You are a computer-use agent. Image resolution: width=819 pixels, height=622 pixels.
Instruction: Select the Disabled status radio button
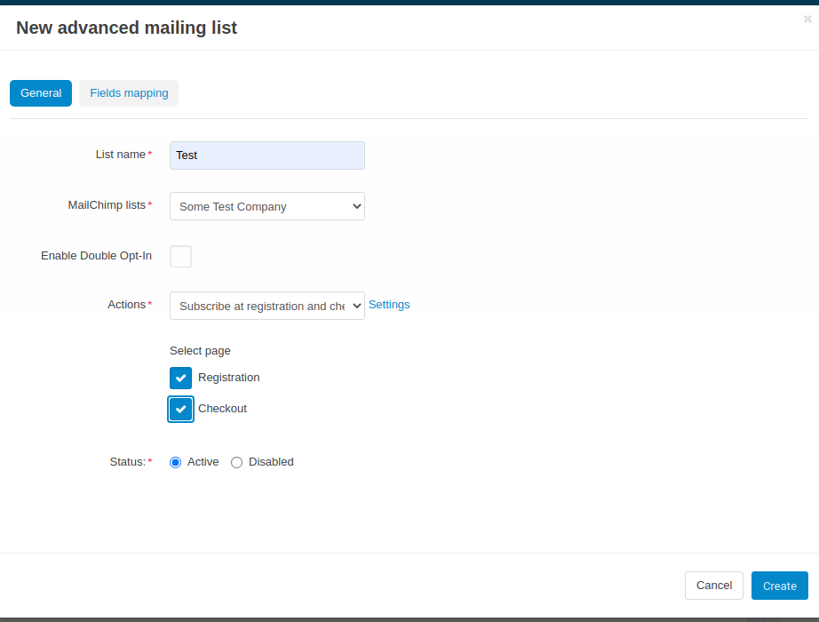click(236, 462)
